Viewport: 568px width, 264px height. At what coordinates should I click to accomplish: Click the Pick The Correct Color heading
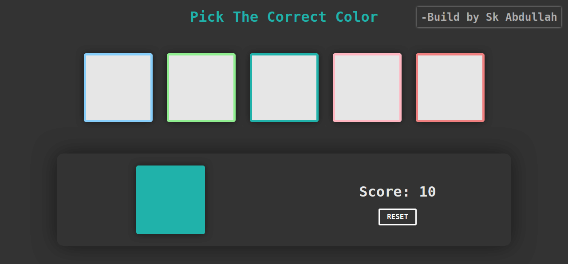click(284, 17)
